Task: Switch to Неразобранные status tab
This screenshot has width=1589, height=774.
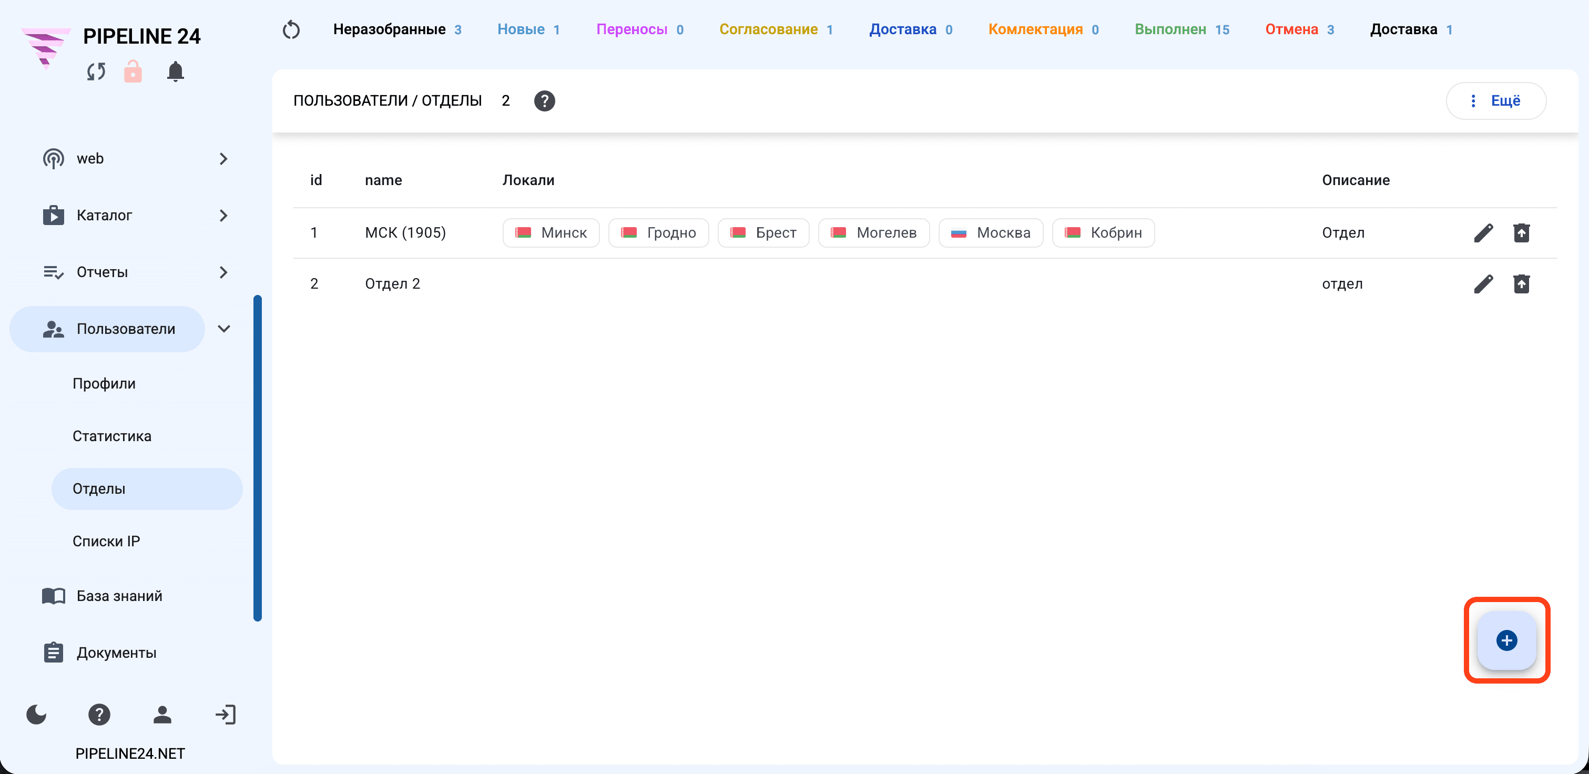Action: point(398,29)
